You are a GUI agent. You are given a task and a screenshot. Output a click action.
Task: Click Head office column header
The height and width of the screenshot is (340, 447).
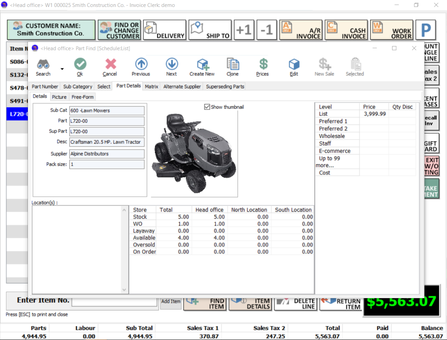pyautogui.click(x=209, y=210)
